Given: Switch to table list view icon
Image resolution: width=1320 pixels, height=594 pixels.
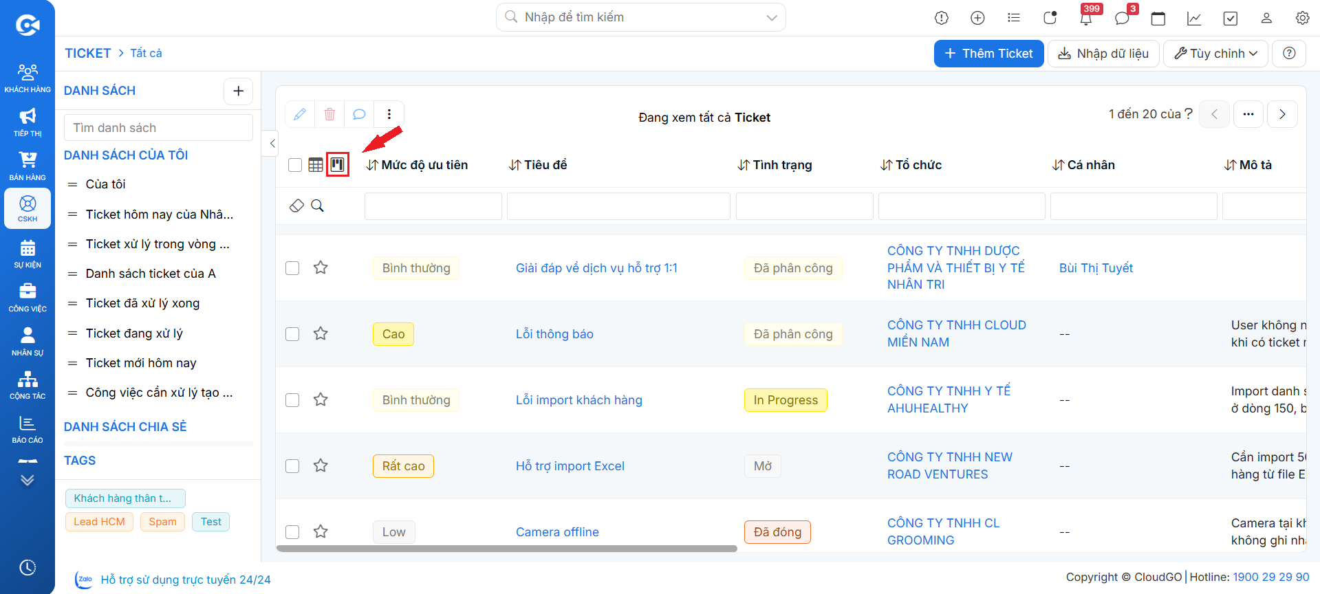Looking at the screenshot, I should point(316,165).
